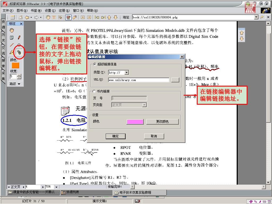The width and height of the screenshot is (272, 204).
Task: Select the region snapshot tool
Action: [x=60, y=17]
